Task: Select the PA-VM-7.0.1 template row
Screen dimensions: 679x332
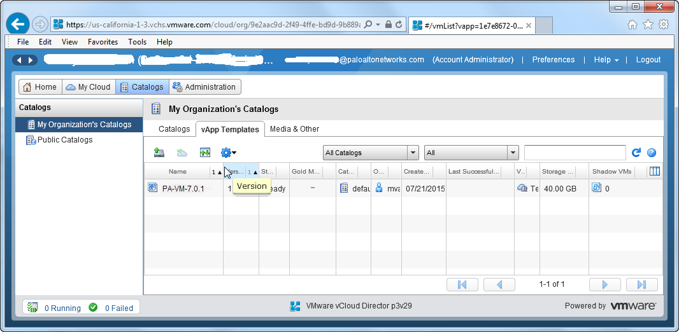Action: point(182,188)
